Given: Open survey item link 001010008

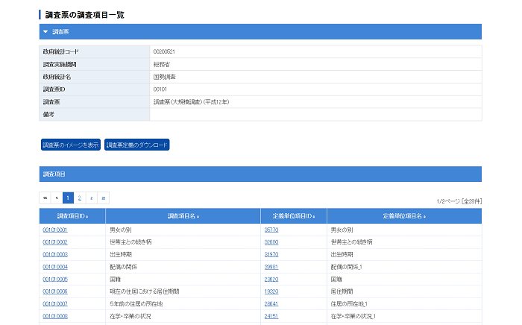Looking at the screenshot, I should coord(55,316).
